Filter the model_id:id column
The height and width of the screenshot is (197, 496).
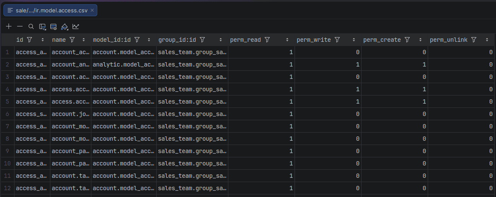pyautogui.click(x=137, y=40)
